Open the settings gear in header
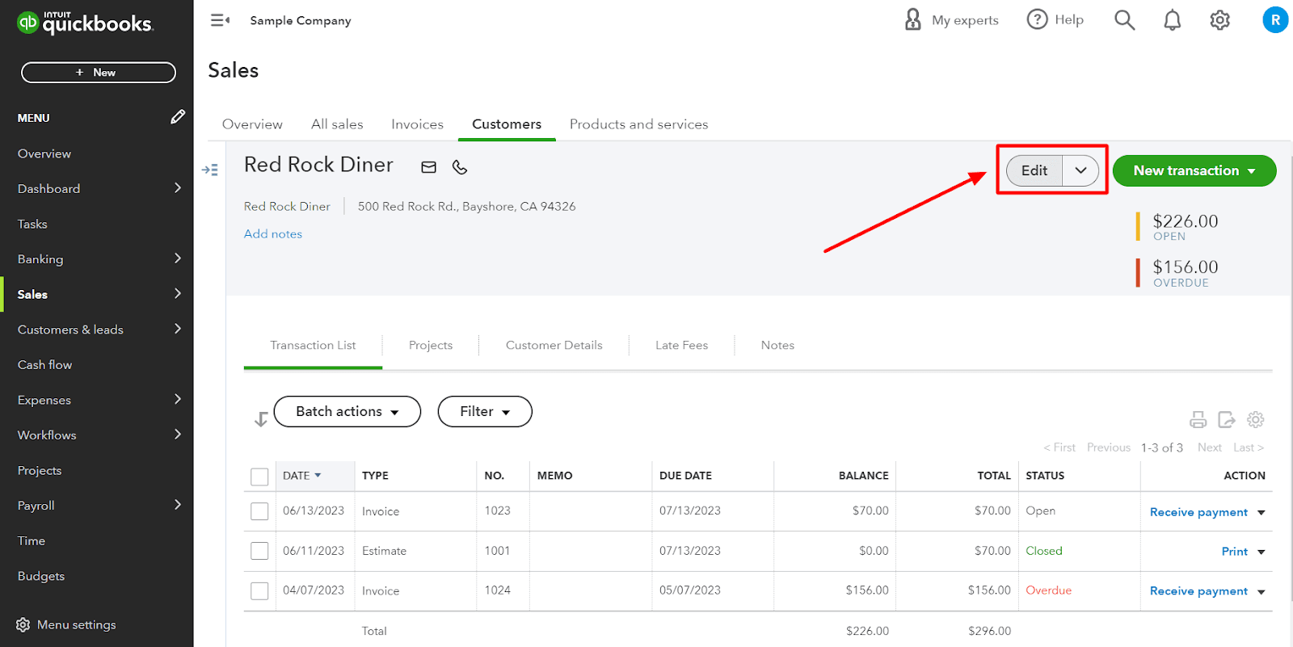The image size is (1293, 647). (x=1219, y=20)
